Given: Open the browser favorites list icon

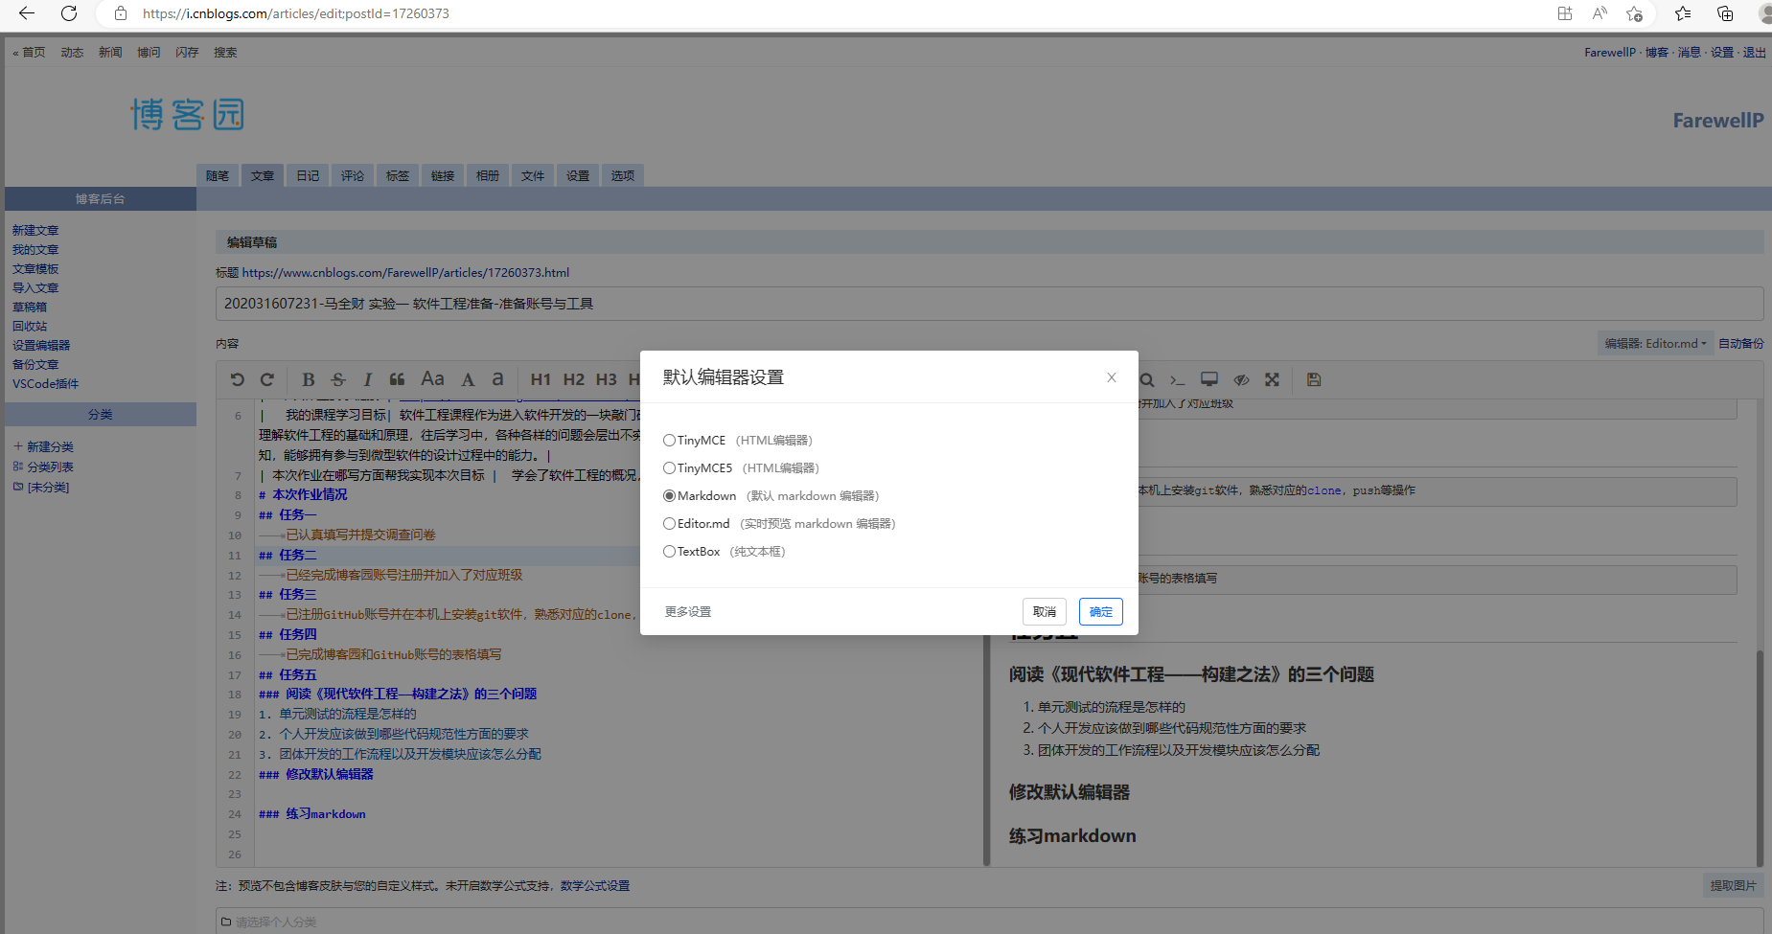Looking at the screenshot, I should point(1683,13).
